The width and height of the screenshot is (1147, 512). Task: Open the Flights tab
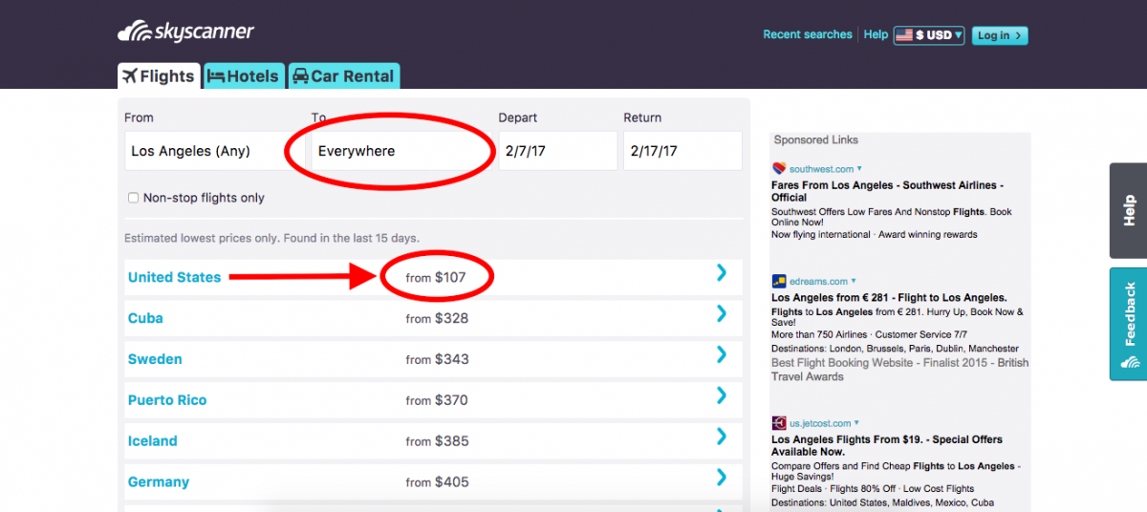click(x=159, y=76)
